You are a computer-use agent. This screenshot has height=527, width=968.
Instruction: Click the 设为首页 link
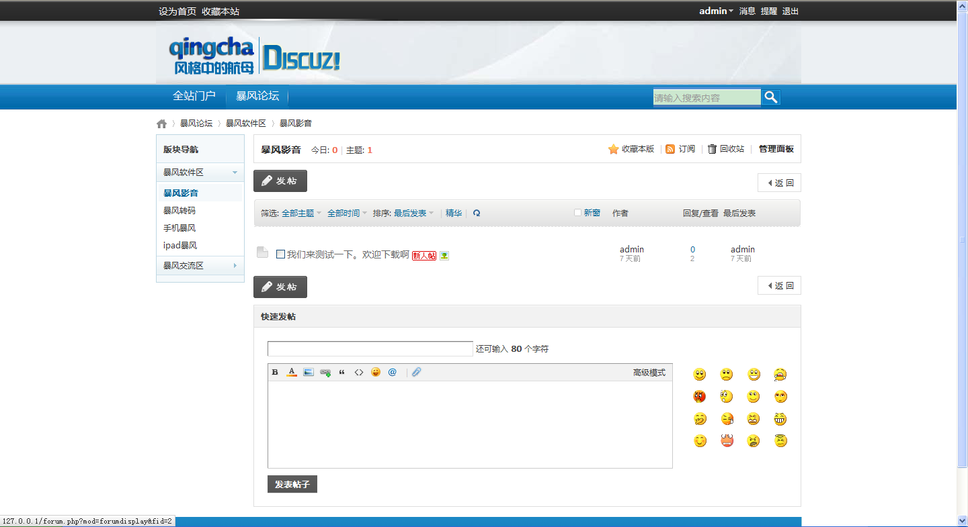[x=177, y=11]
